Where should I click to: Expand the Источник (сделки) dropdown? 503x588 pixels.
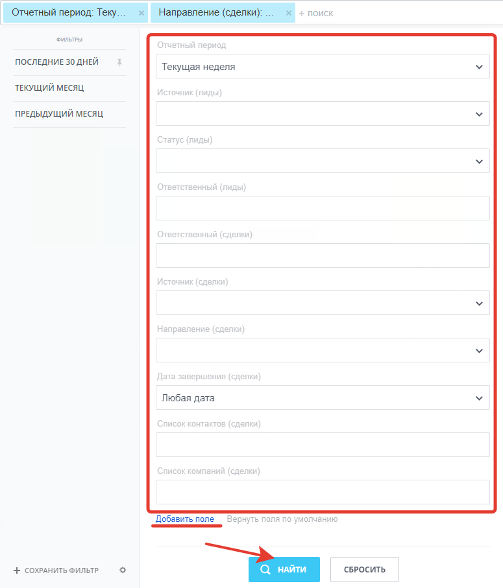click(323, 303)
